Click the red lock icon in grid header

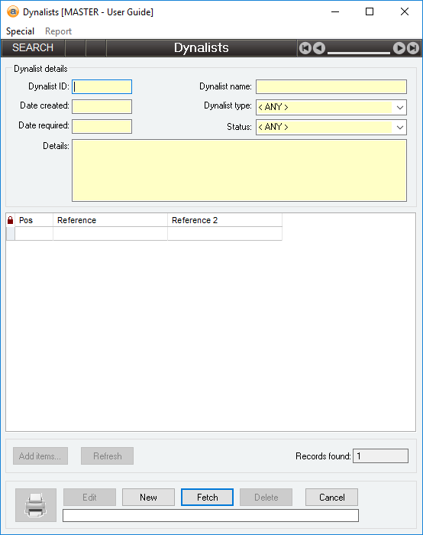coord(10,220)
